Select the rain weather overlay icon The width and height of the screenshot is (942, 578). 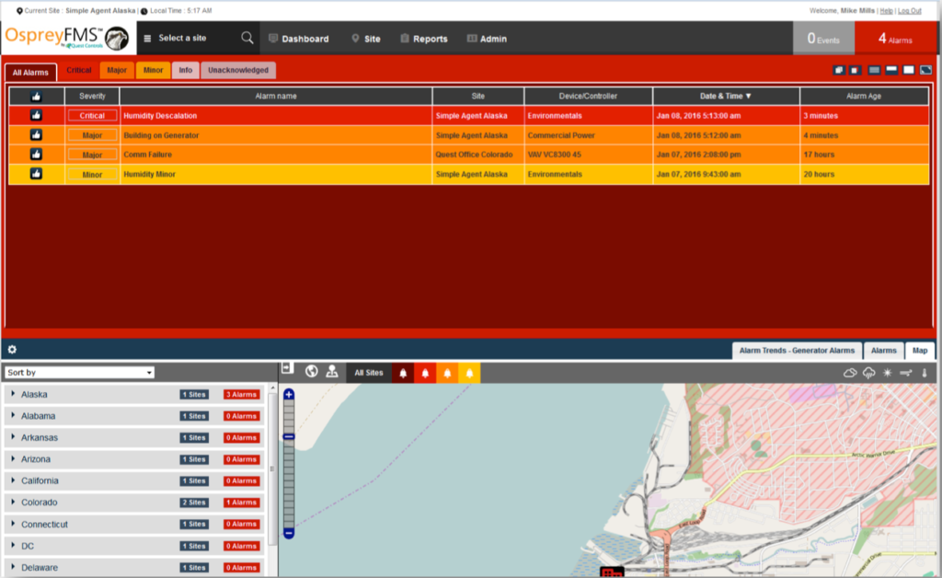(868, 373)
